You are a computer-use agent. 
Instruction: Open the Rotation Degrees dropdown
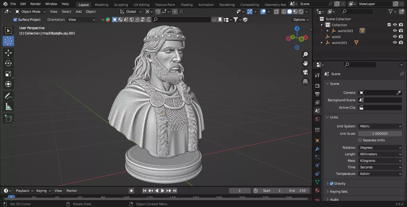[x=380, y=148]
